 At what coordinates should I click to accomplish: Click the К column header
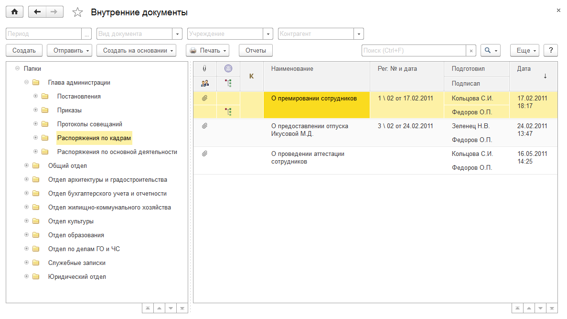tap(252, 76)
